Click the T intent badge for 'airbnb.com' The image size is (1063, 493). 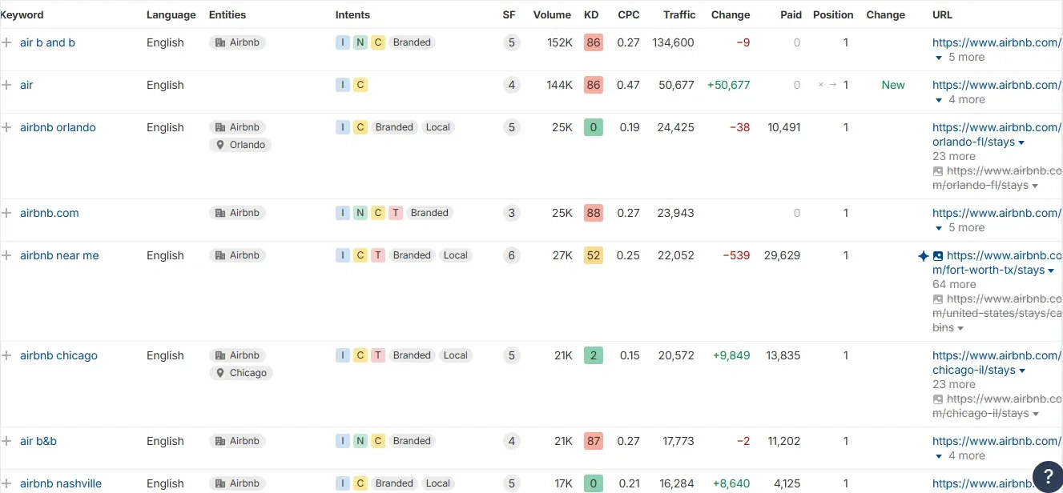tap(396, 213)
